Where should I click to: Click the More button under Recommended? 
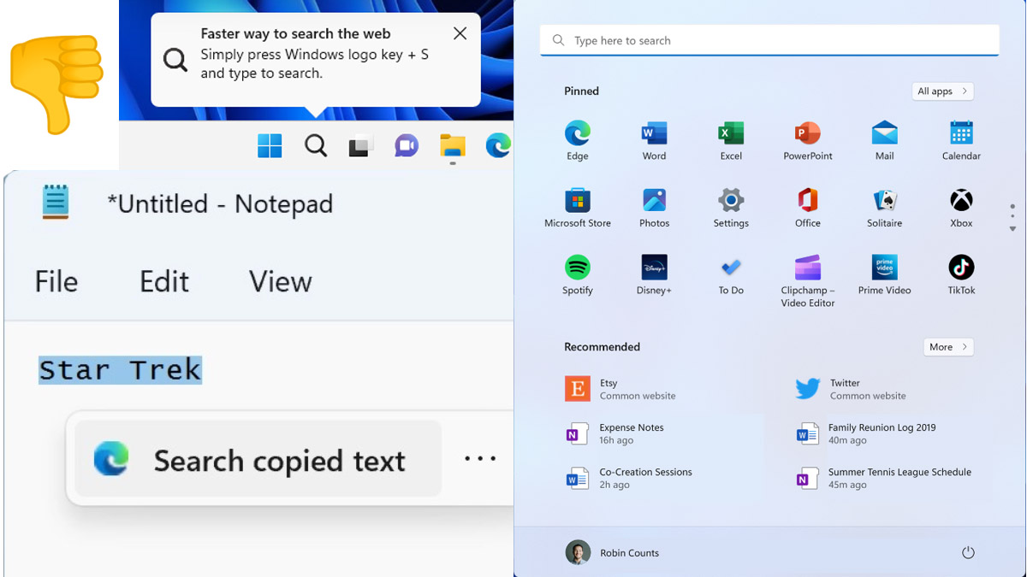(x=948, y=347)
